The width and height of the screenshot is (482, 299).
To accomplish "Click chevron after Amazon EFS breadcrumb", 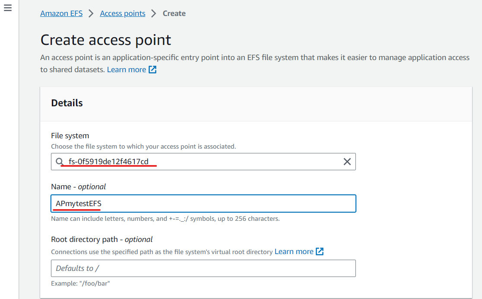I will 91,13.
